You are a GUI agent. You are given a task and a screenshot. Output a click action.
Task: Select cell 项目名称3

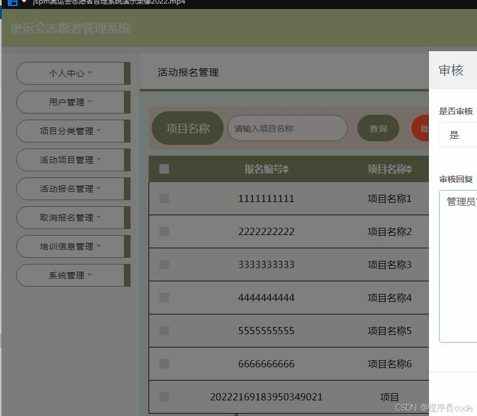click(x=390, y=265)
